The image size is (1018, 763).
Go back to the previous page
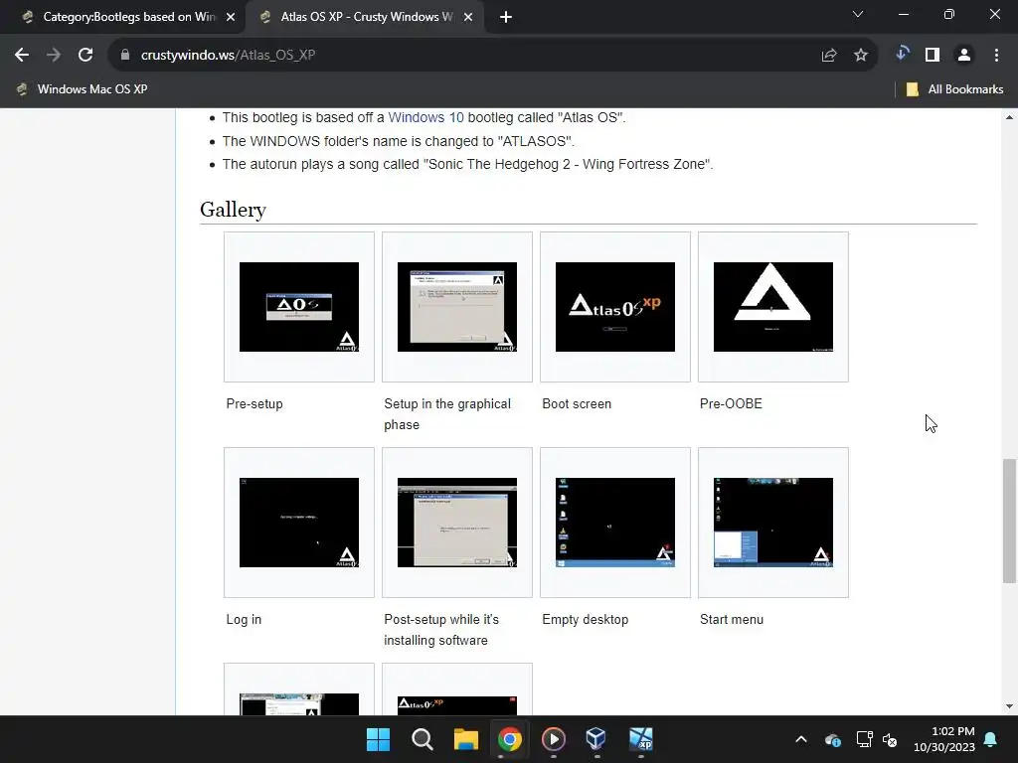tap(22, 56)
